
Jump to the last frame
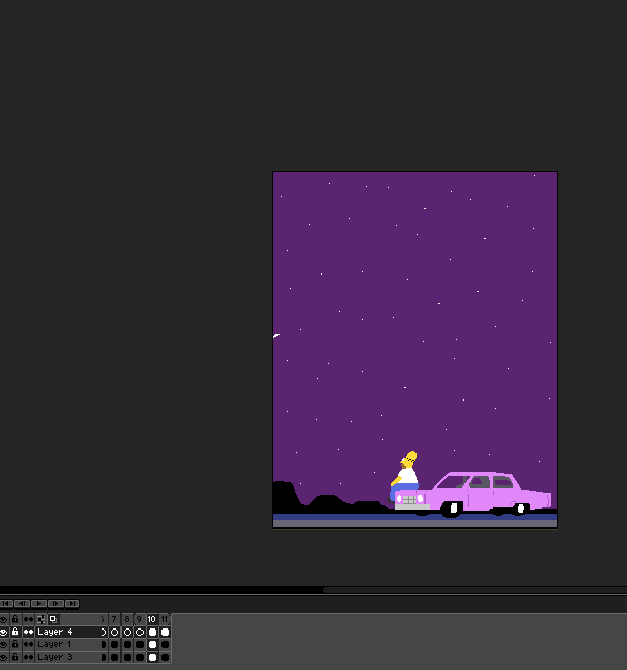pos(73,604)
